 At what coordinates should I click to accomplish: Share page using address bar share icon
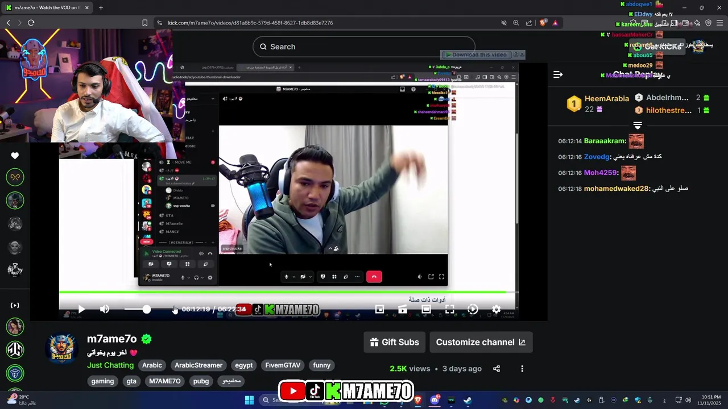pyautogui.click(x=529, y=23)
